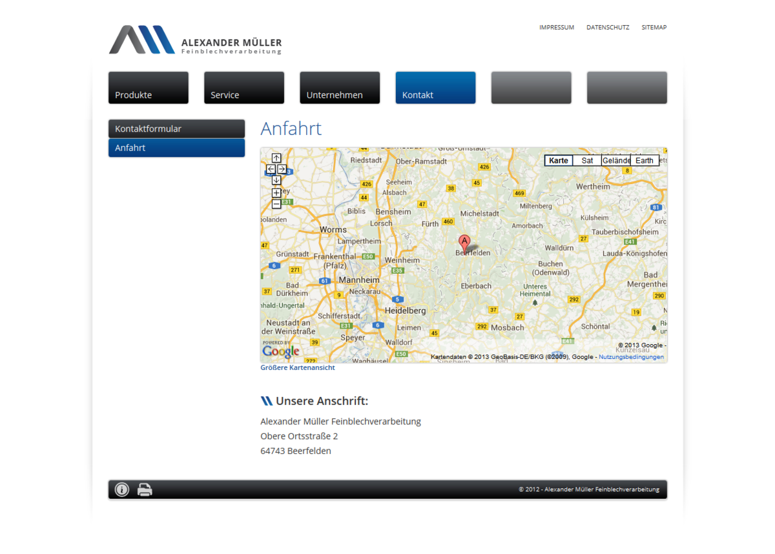Open the Datenschutz link

click(x=608, y=27)
